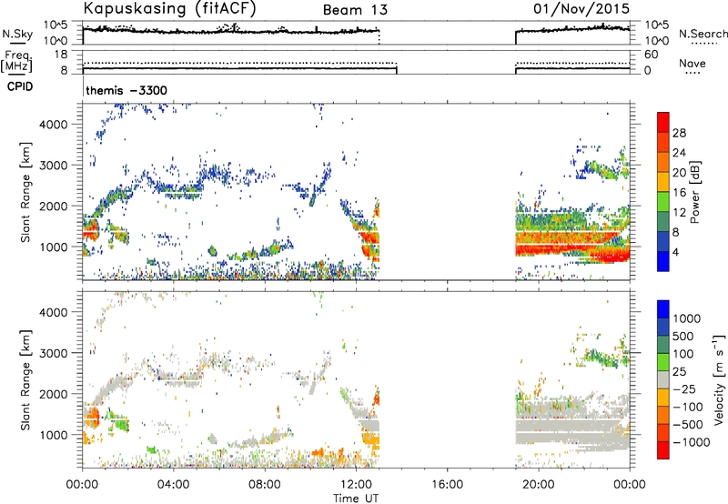Click the date '01/Nov/2015'
The image size is (728, 504).
(581, 8)
